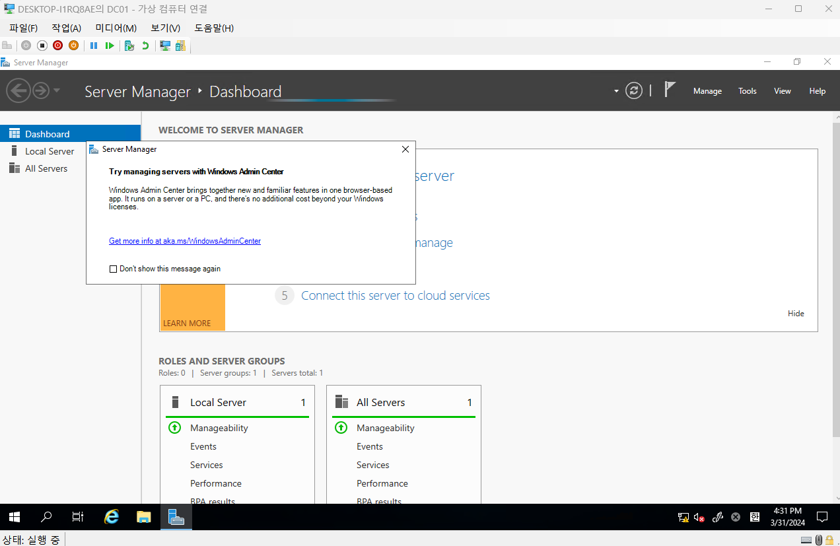Check 'Don't show this message again'

(113, 269)
